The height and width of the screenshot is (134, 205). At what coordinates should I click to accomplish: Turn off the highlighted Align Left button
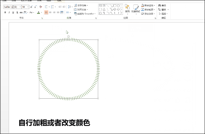(x=46, y=13)
